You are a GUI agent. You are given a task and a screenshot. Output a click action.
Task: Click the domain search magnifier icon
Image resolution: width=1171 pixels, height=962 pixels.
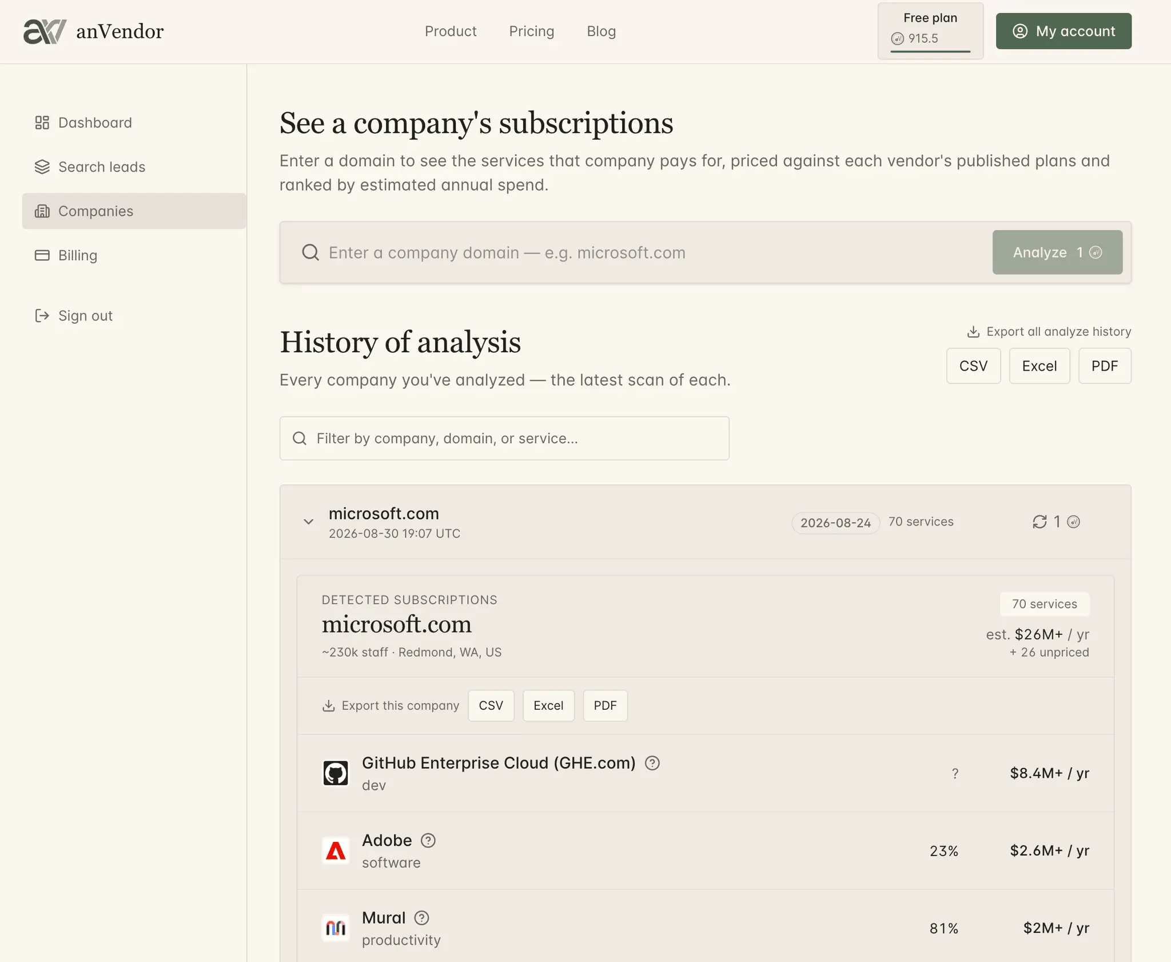pyautogui.click(x=310, y=252)
